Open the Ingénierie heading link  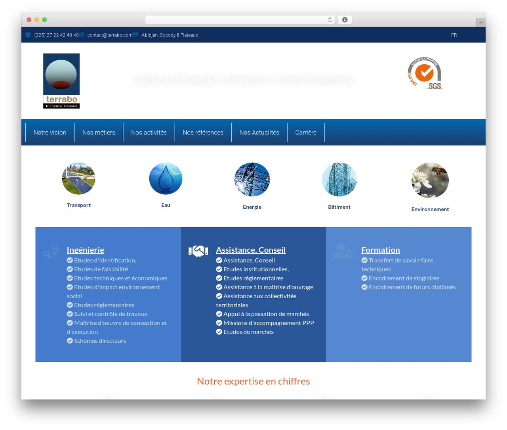click(86, 250)
